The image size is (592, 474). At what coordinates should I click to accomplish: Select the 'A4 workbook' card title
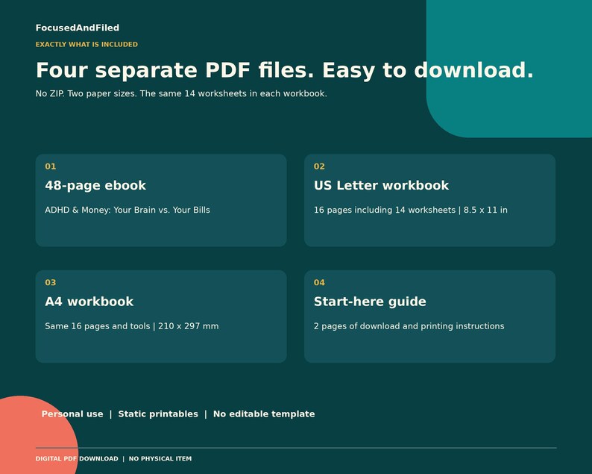89,302
